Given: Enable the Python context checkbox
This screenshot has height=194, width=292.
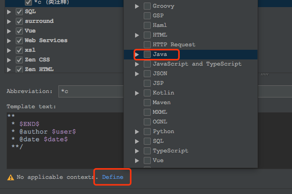Looking at the screenshot, I should [x=147, y=132].
